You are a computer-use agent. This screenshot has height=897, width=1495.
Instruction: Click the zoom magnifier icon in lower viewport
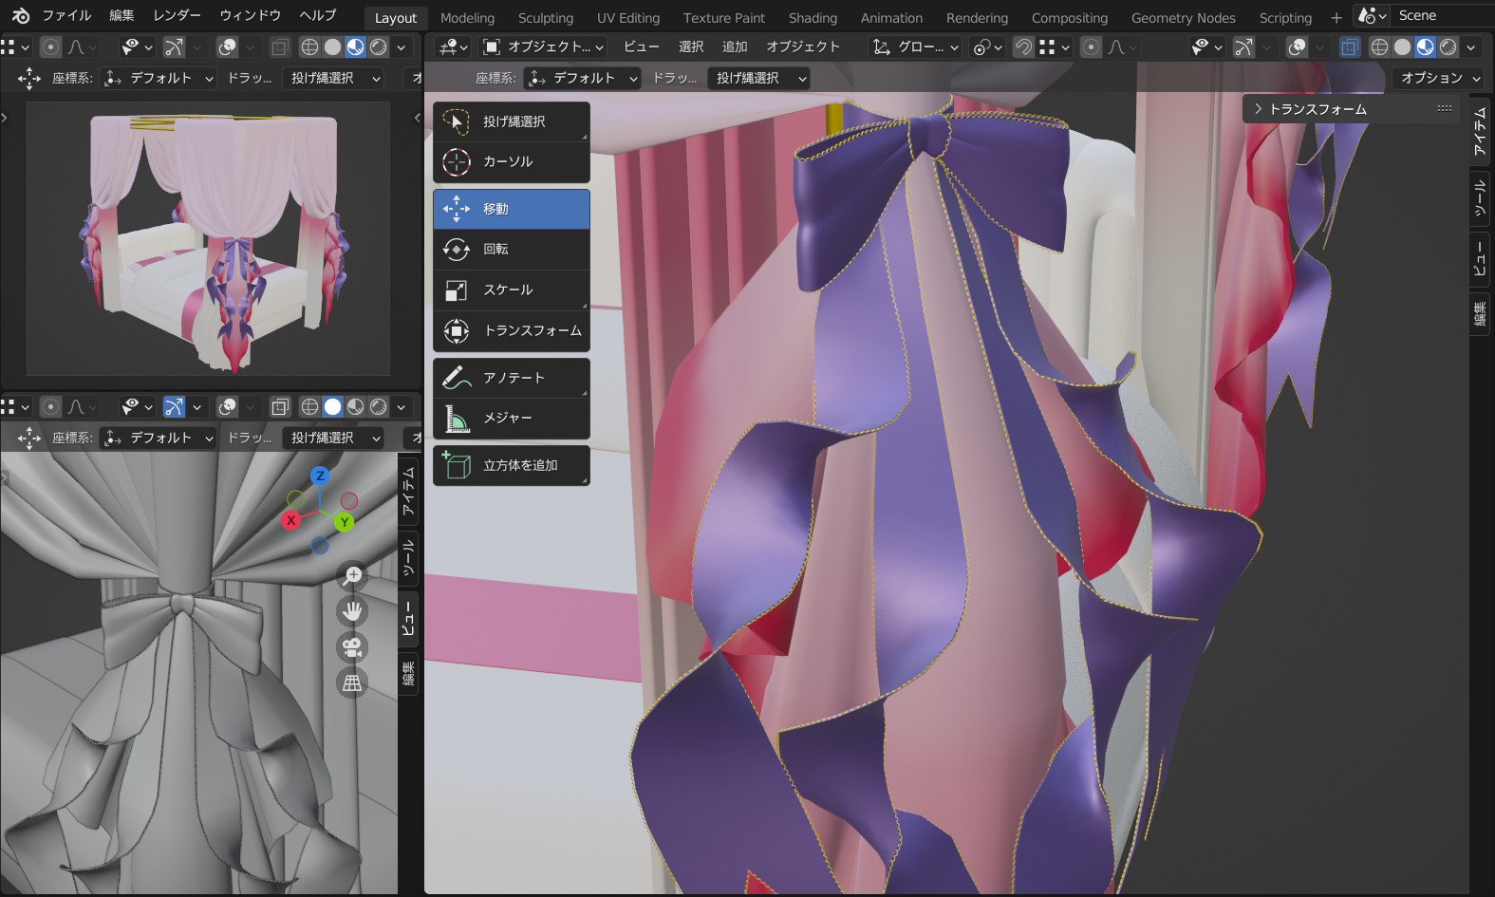click(352, 575)
